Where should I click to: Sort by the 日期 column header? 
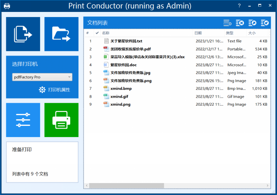click(x=208, y=33)
